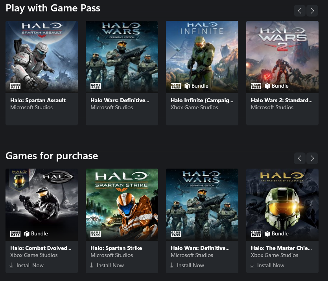The height and width of the screenshot is (281, 328).
Task: Click download icon under Halo: Combat Evolved
Action: 11,265
